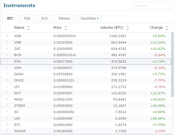Image resolution: width=174 pixels, height=135 pixels.
Task: Open the ICO tab
Action: (x=44, y=19)
